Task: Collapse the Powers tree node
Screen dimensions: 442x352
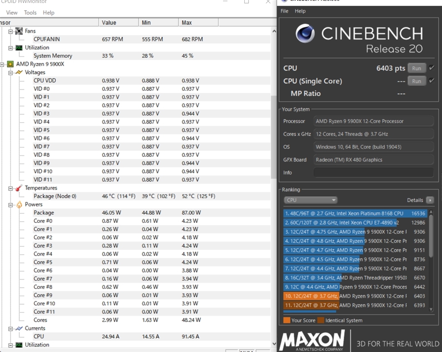Action: point(11,205)
